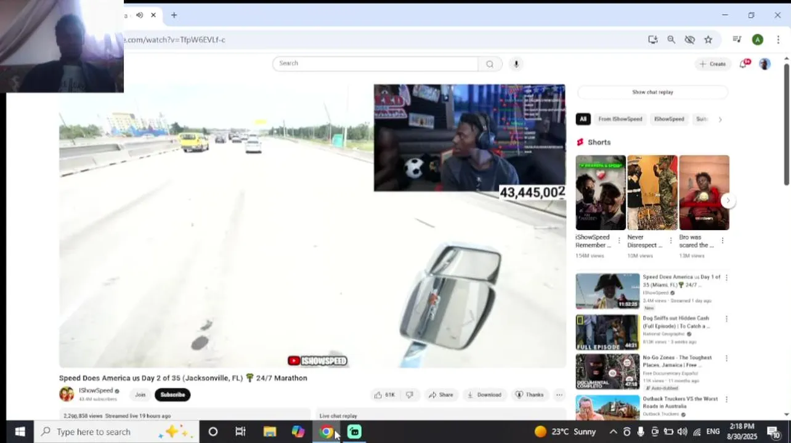The width and height of the screenshot is (791, 443).
Task: Open more actions three-dot menu below video
Action: tap(559, 395)
